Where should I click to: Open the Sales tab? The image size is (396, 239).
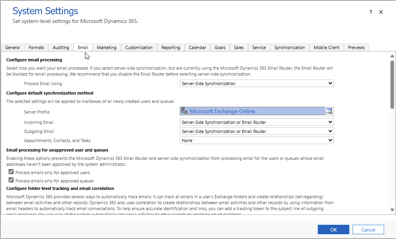pos(239,47)
